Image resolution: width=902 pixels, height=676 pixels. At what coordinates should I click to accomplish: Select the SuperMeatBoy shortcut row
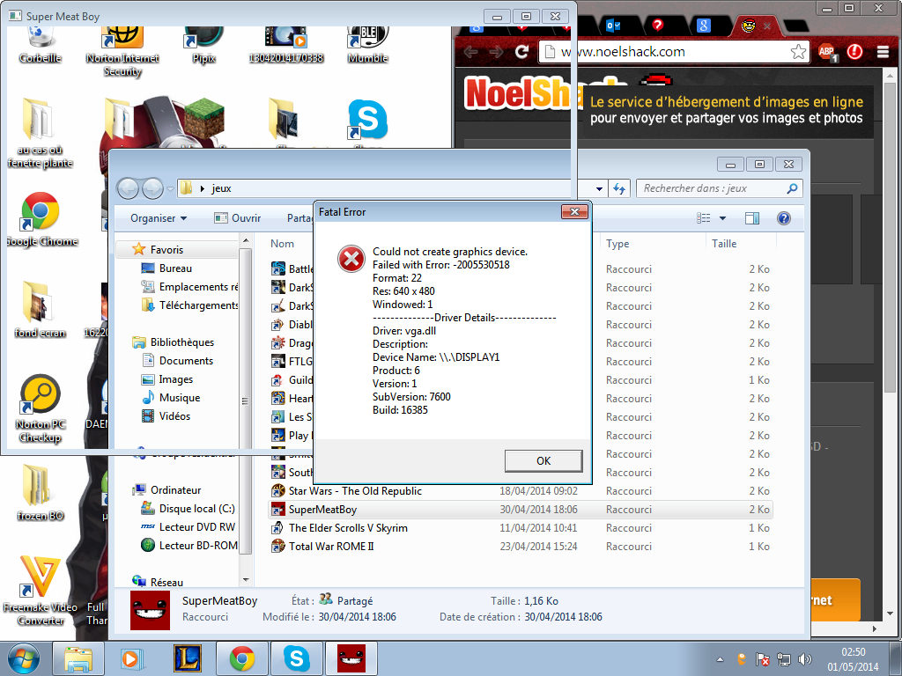coord(521,510)
